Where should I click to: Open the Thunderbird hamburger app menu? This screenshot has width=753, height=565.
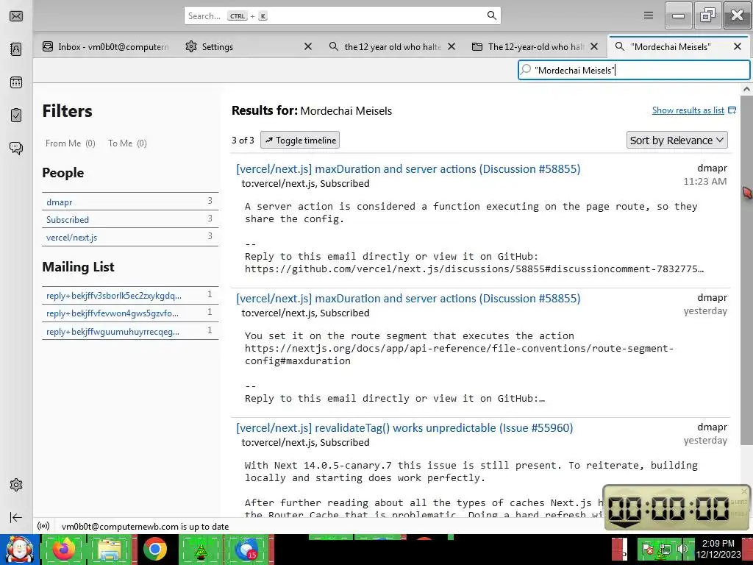tap(649, 15)
